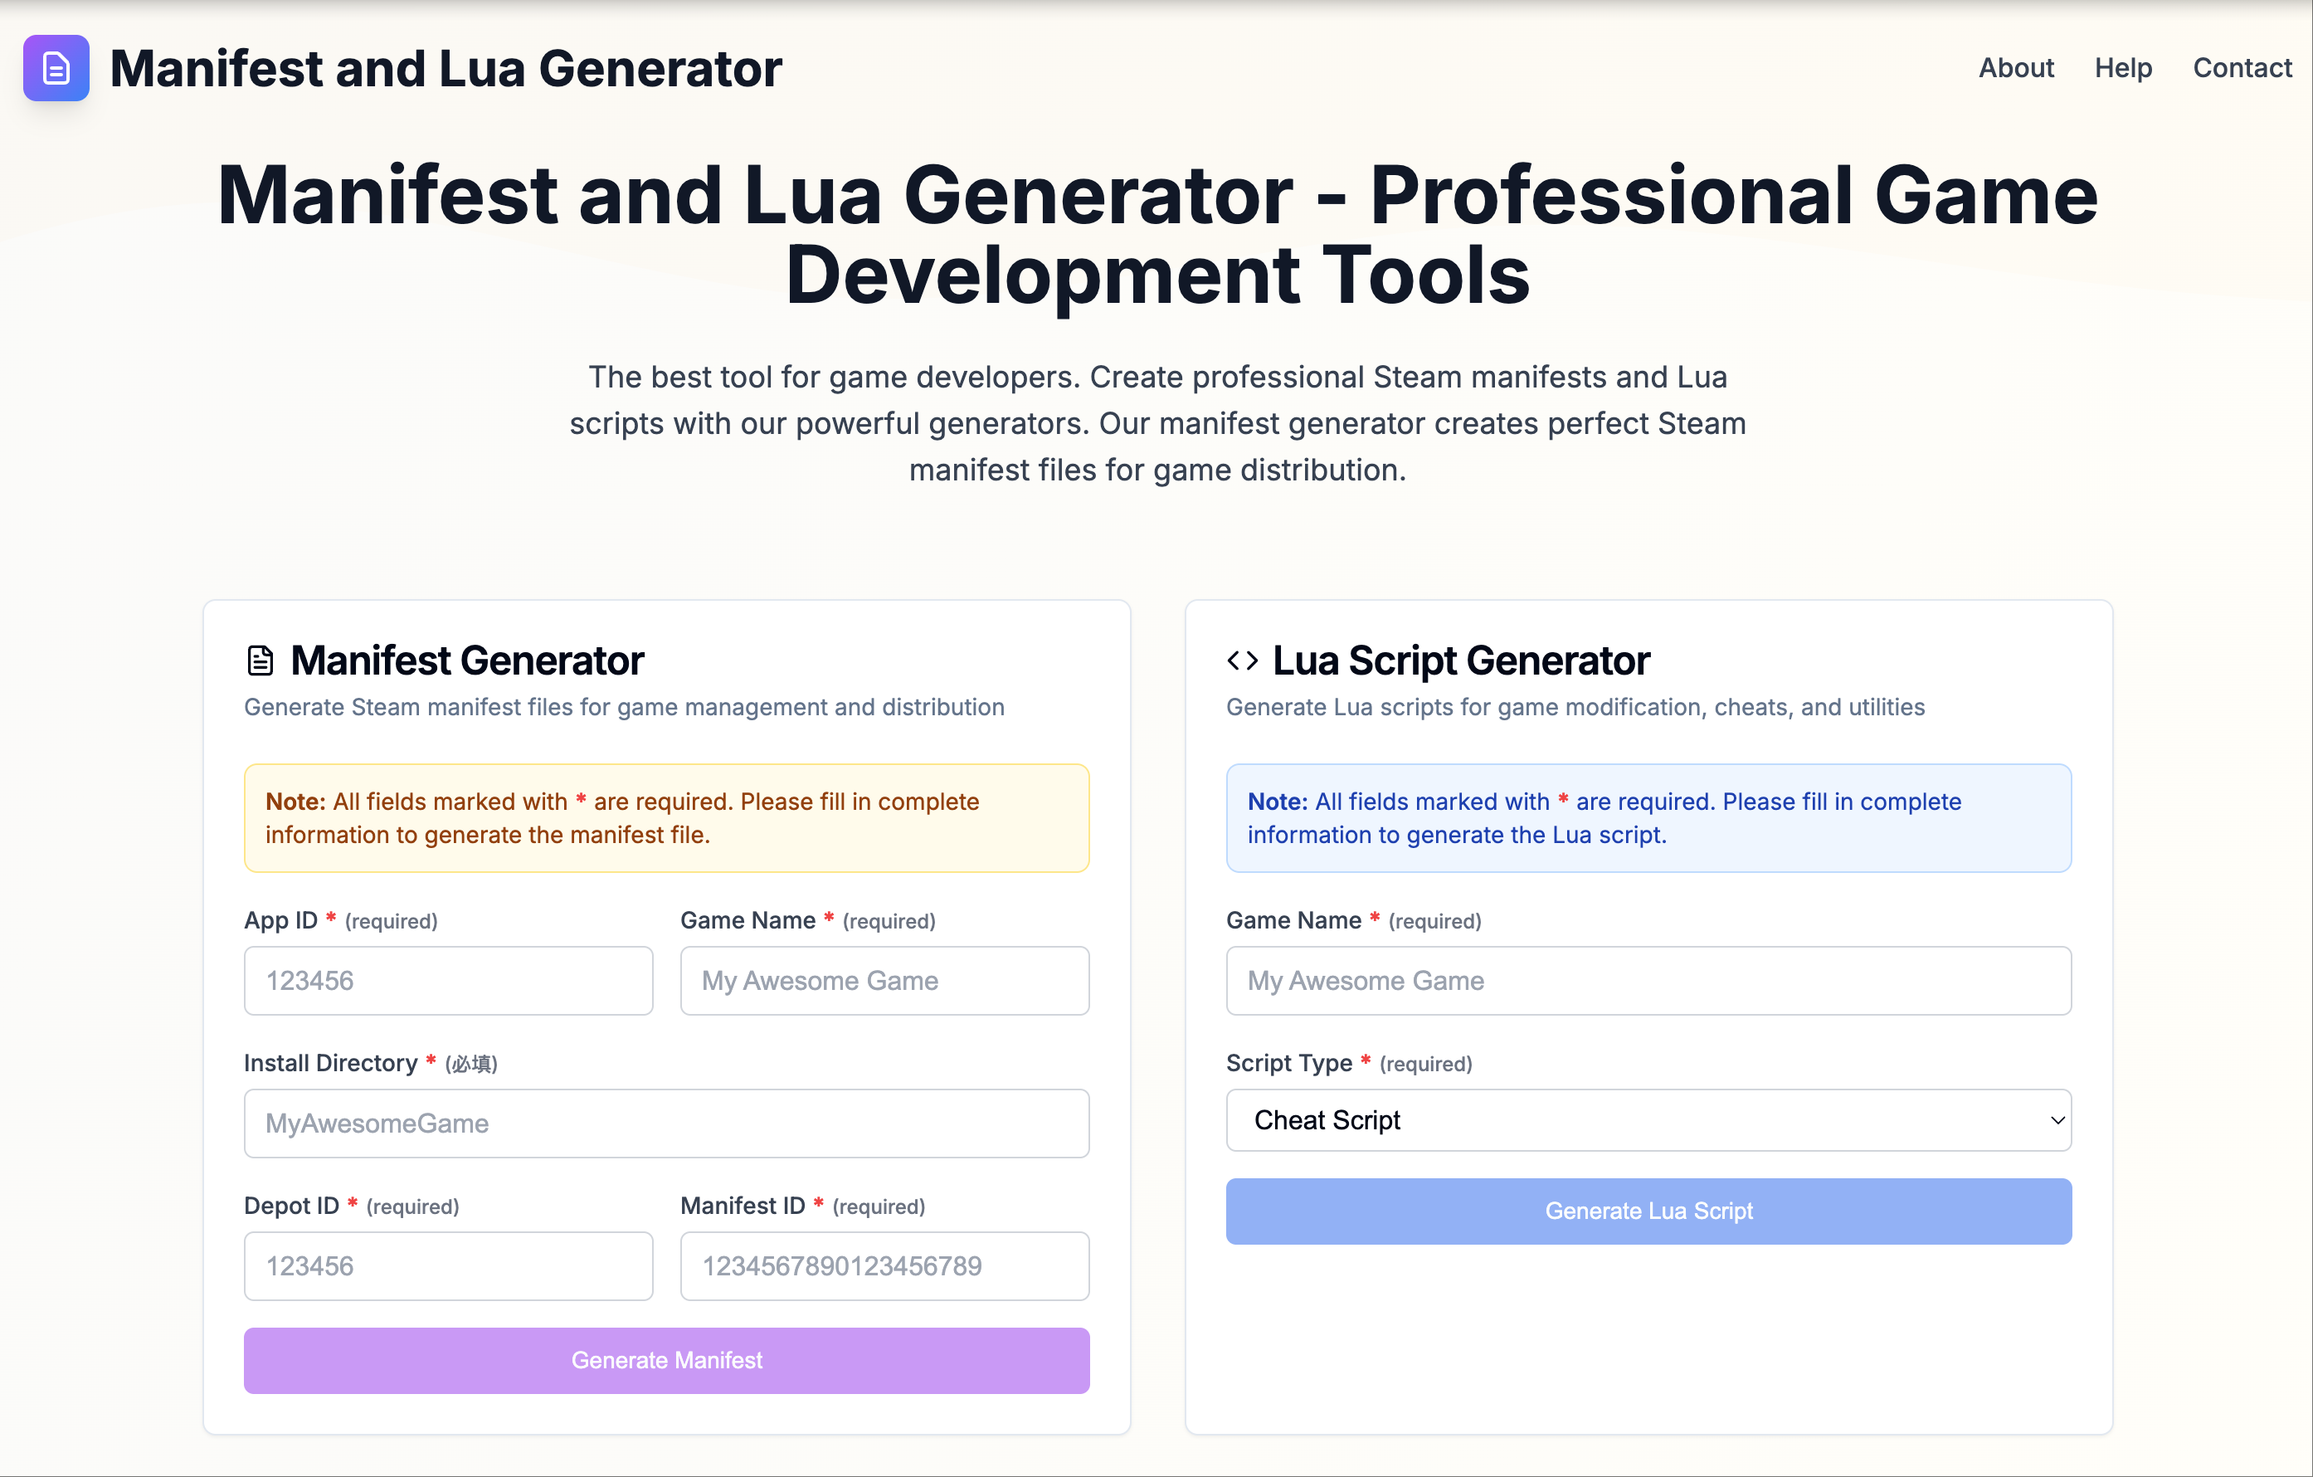The width and height of the screenshot is (2313, 1477).
Task: Click the blue Lua script note box
Action: [x=1648, y=818]
